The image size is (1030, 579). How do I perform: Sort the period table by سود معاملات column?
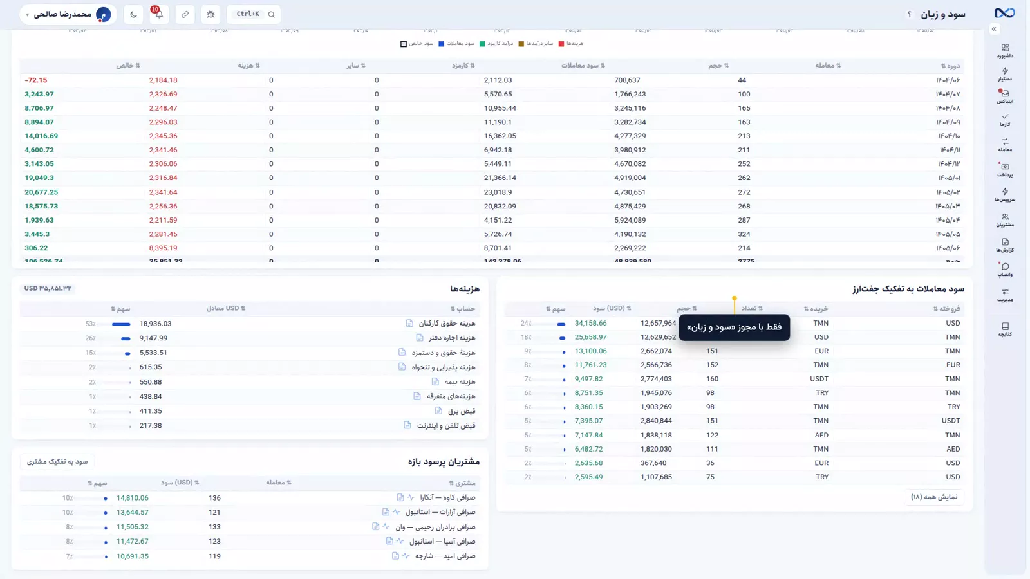(583, 66)
